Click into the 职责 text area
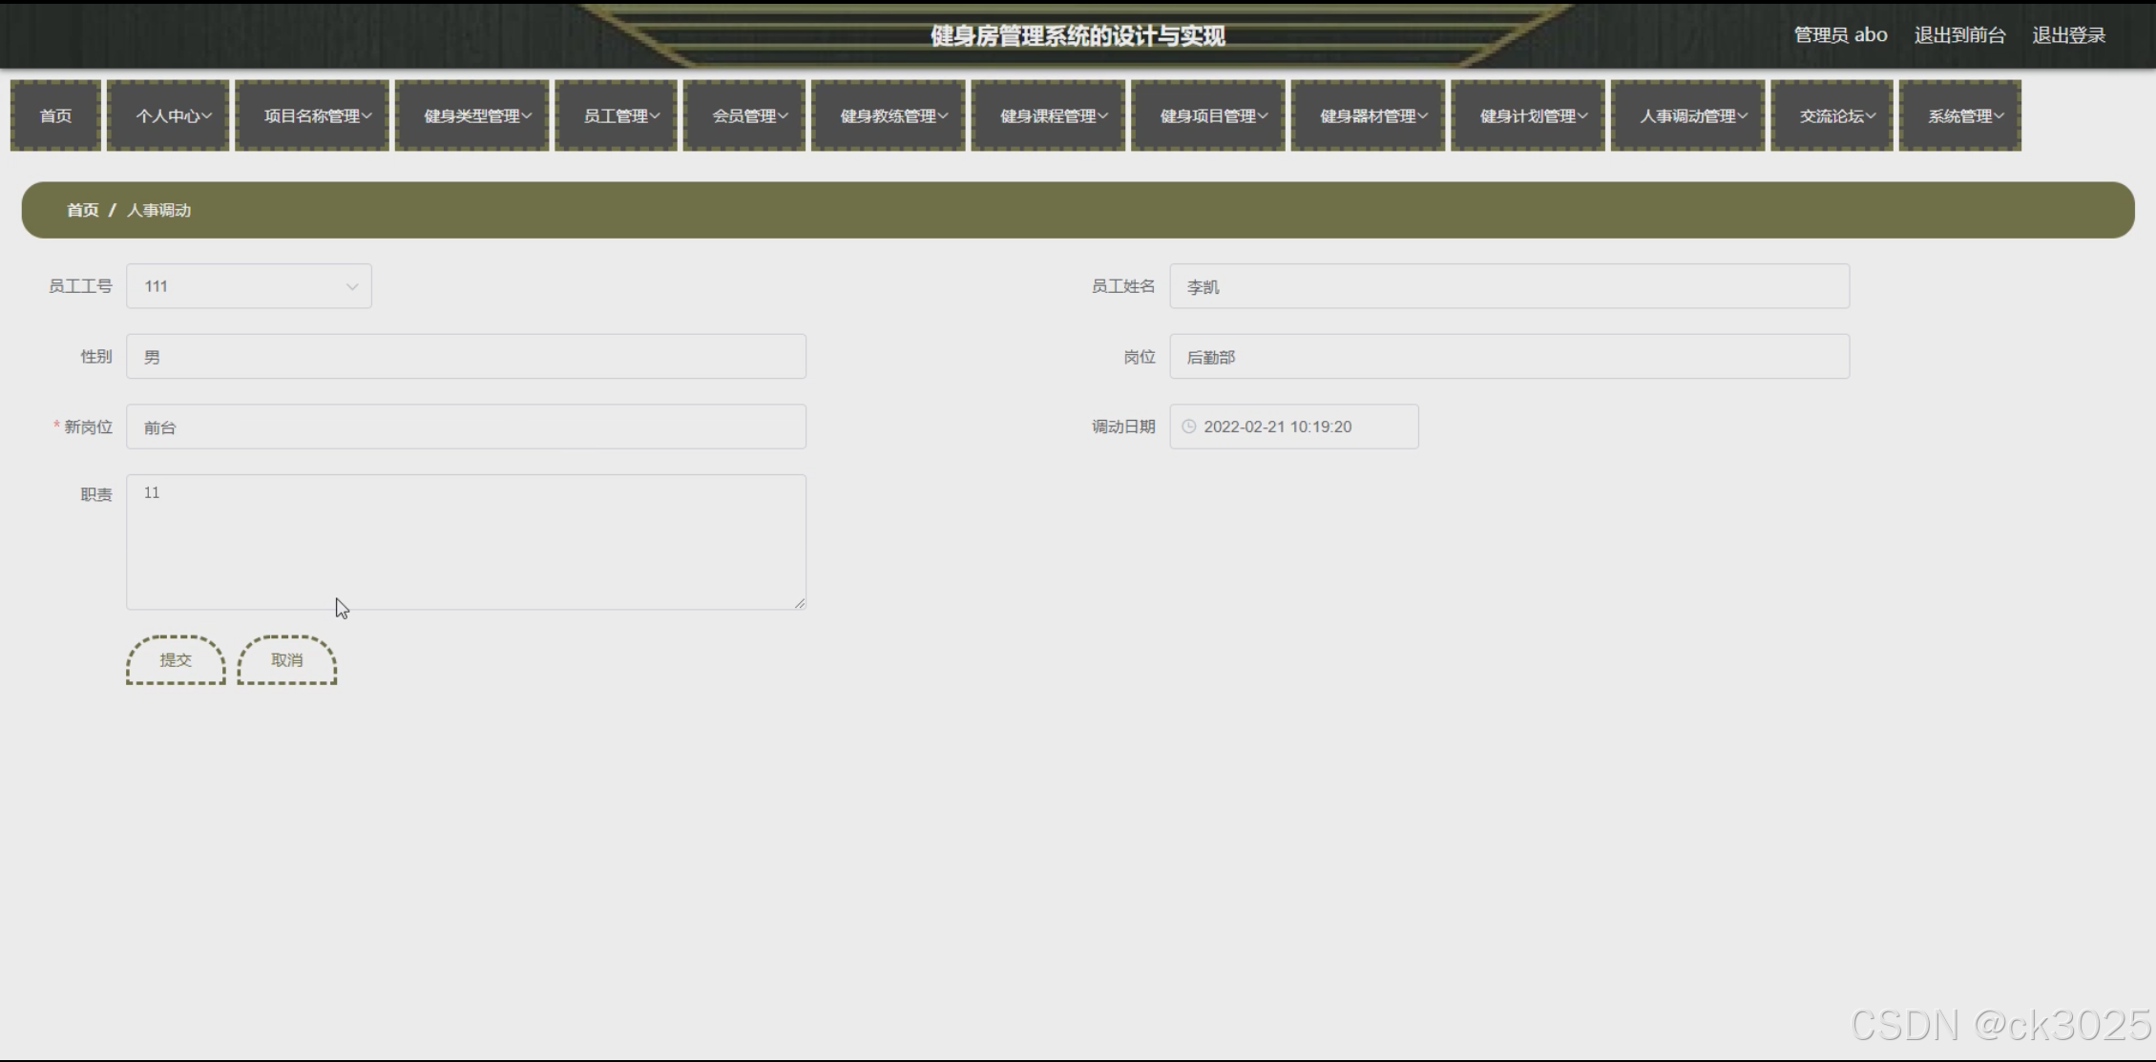Viewport: 2156px width, 1062px height. (x=466, y=541)
